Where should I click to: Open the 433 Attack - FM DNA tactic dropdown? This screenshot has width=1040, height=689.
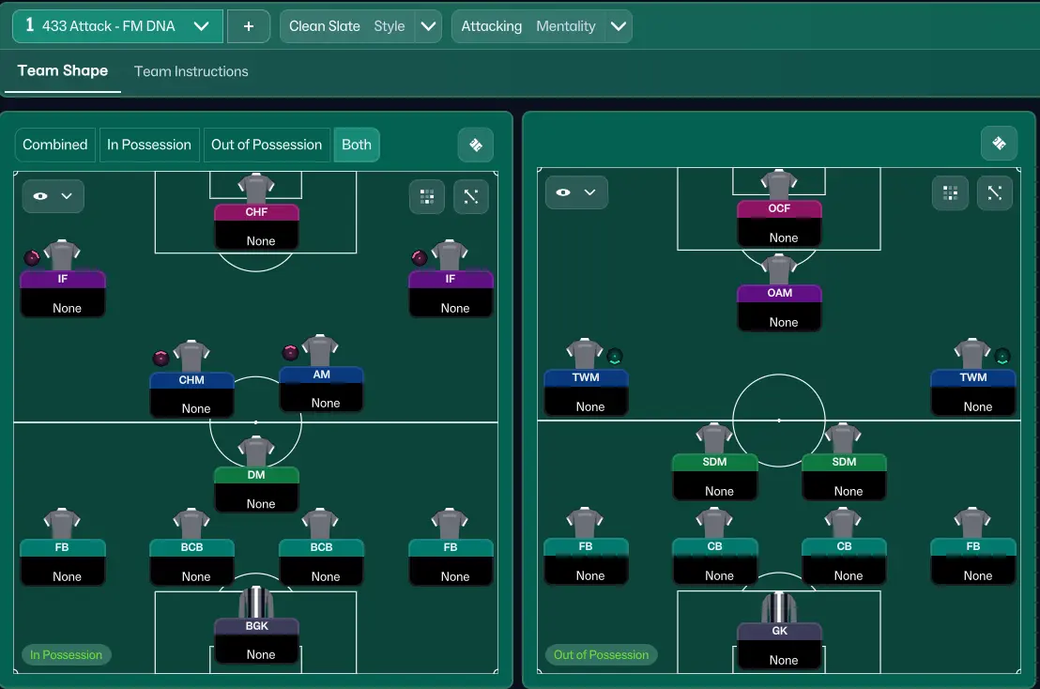[x=117, y=26]
